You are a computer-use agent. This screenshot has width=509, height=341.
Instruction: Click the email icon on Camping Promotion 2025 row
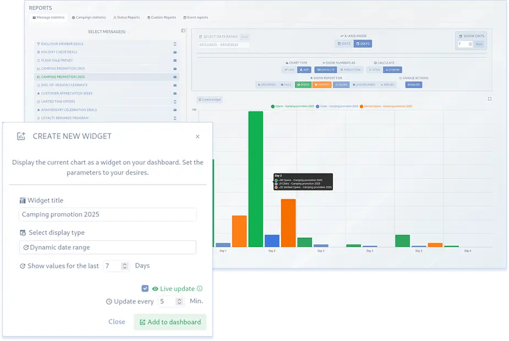(x=175, y=77)
